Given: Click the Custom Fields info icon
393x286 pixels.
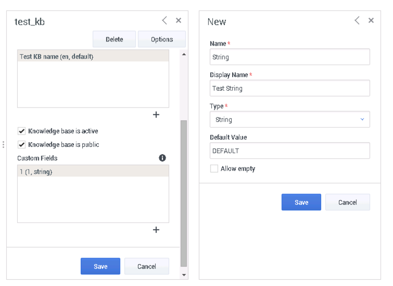Looking at the screenshot, I should tap(162, 157).
